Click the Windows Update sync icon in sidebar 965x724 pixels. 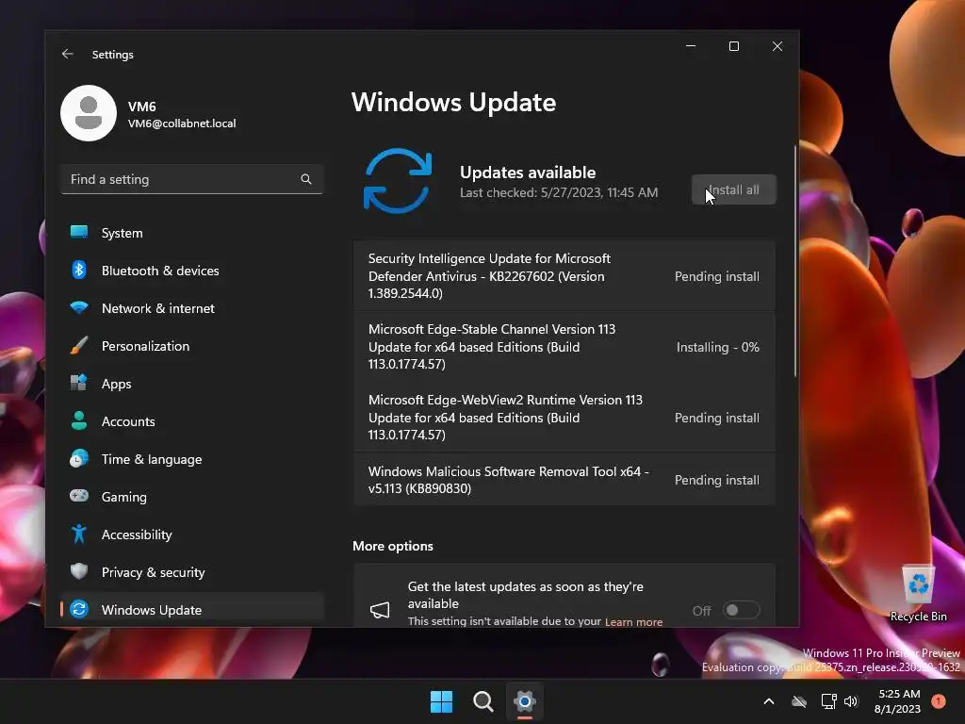pos(79,609)
